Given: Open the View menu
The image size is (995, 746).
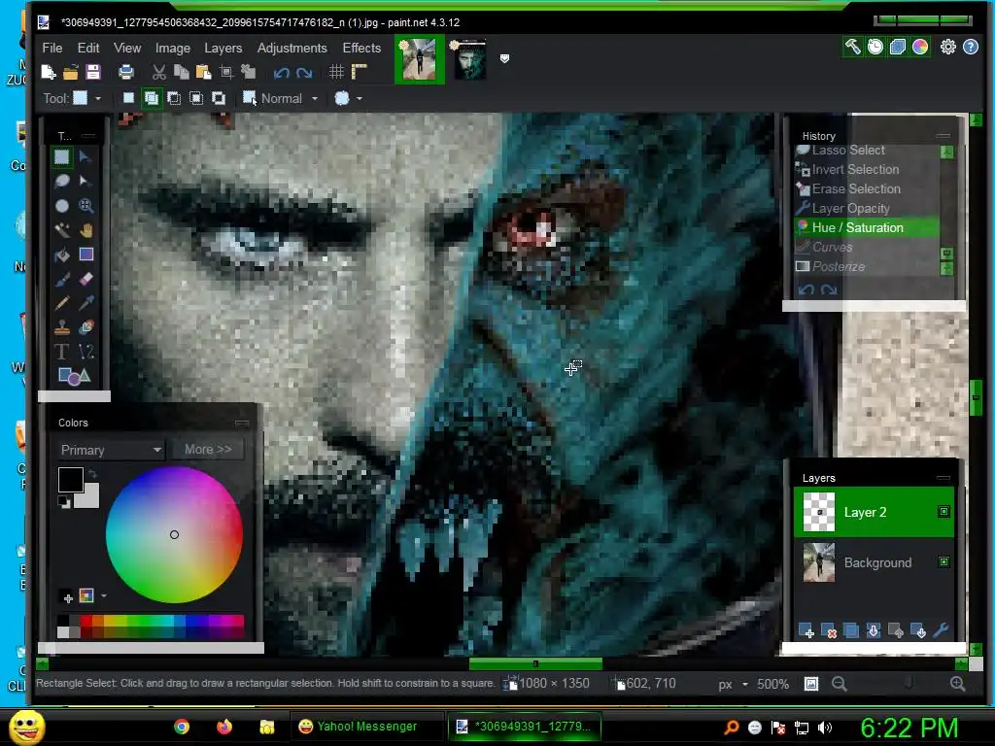Looking at the screenshot, I should [127, 49].
